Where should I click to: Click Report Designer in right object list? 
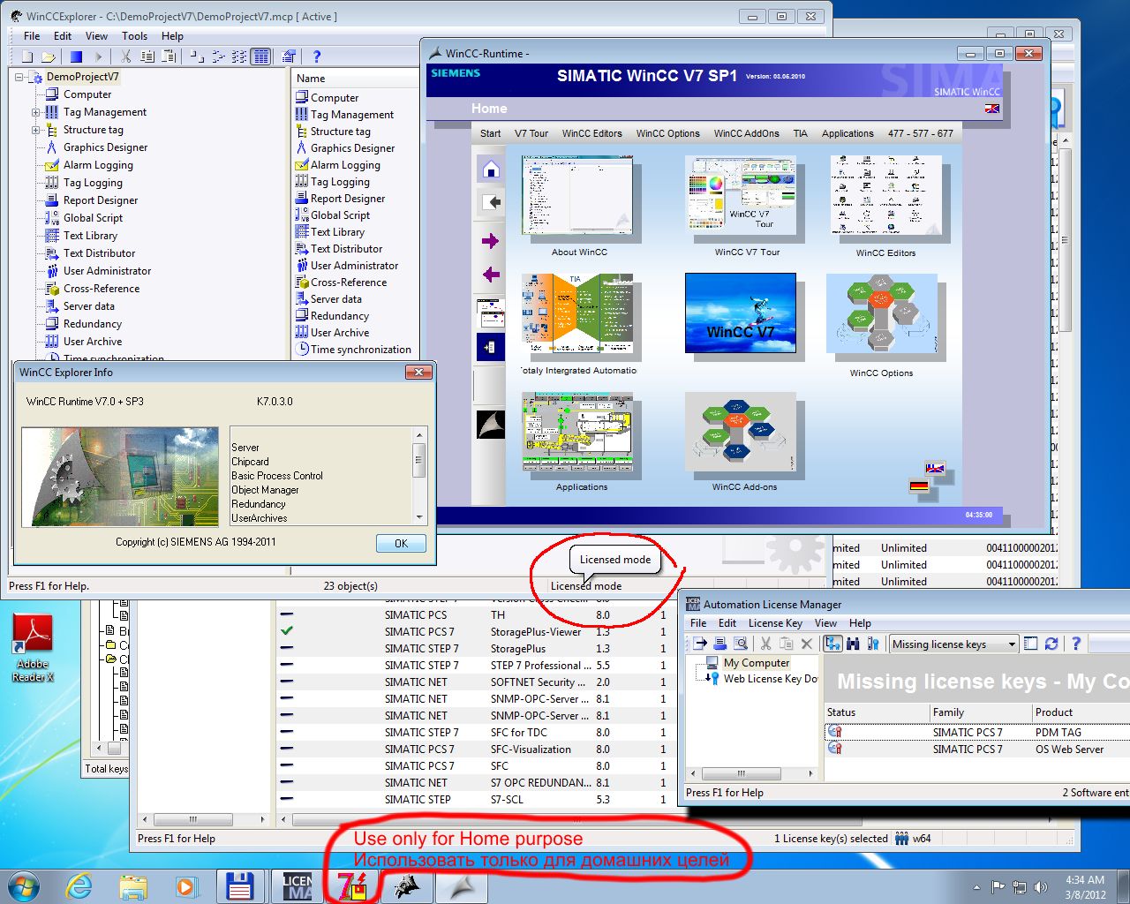tap(348, 199)
